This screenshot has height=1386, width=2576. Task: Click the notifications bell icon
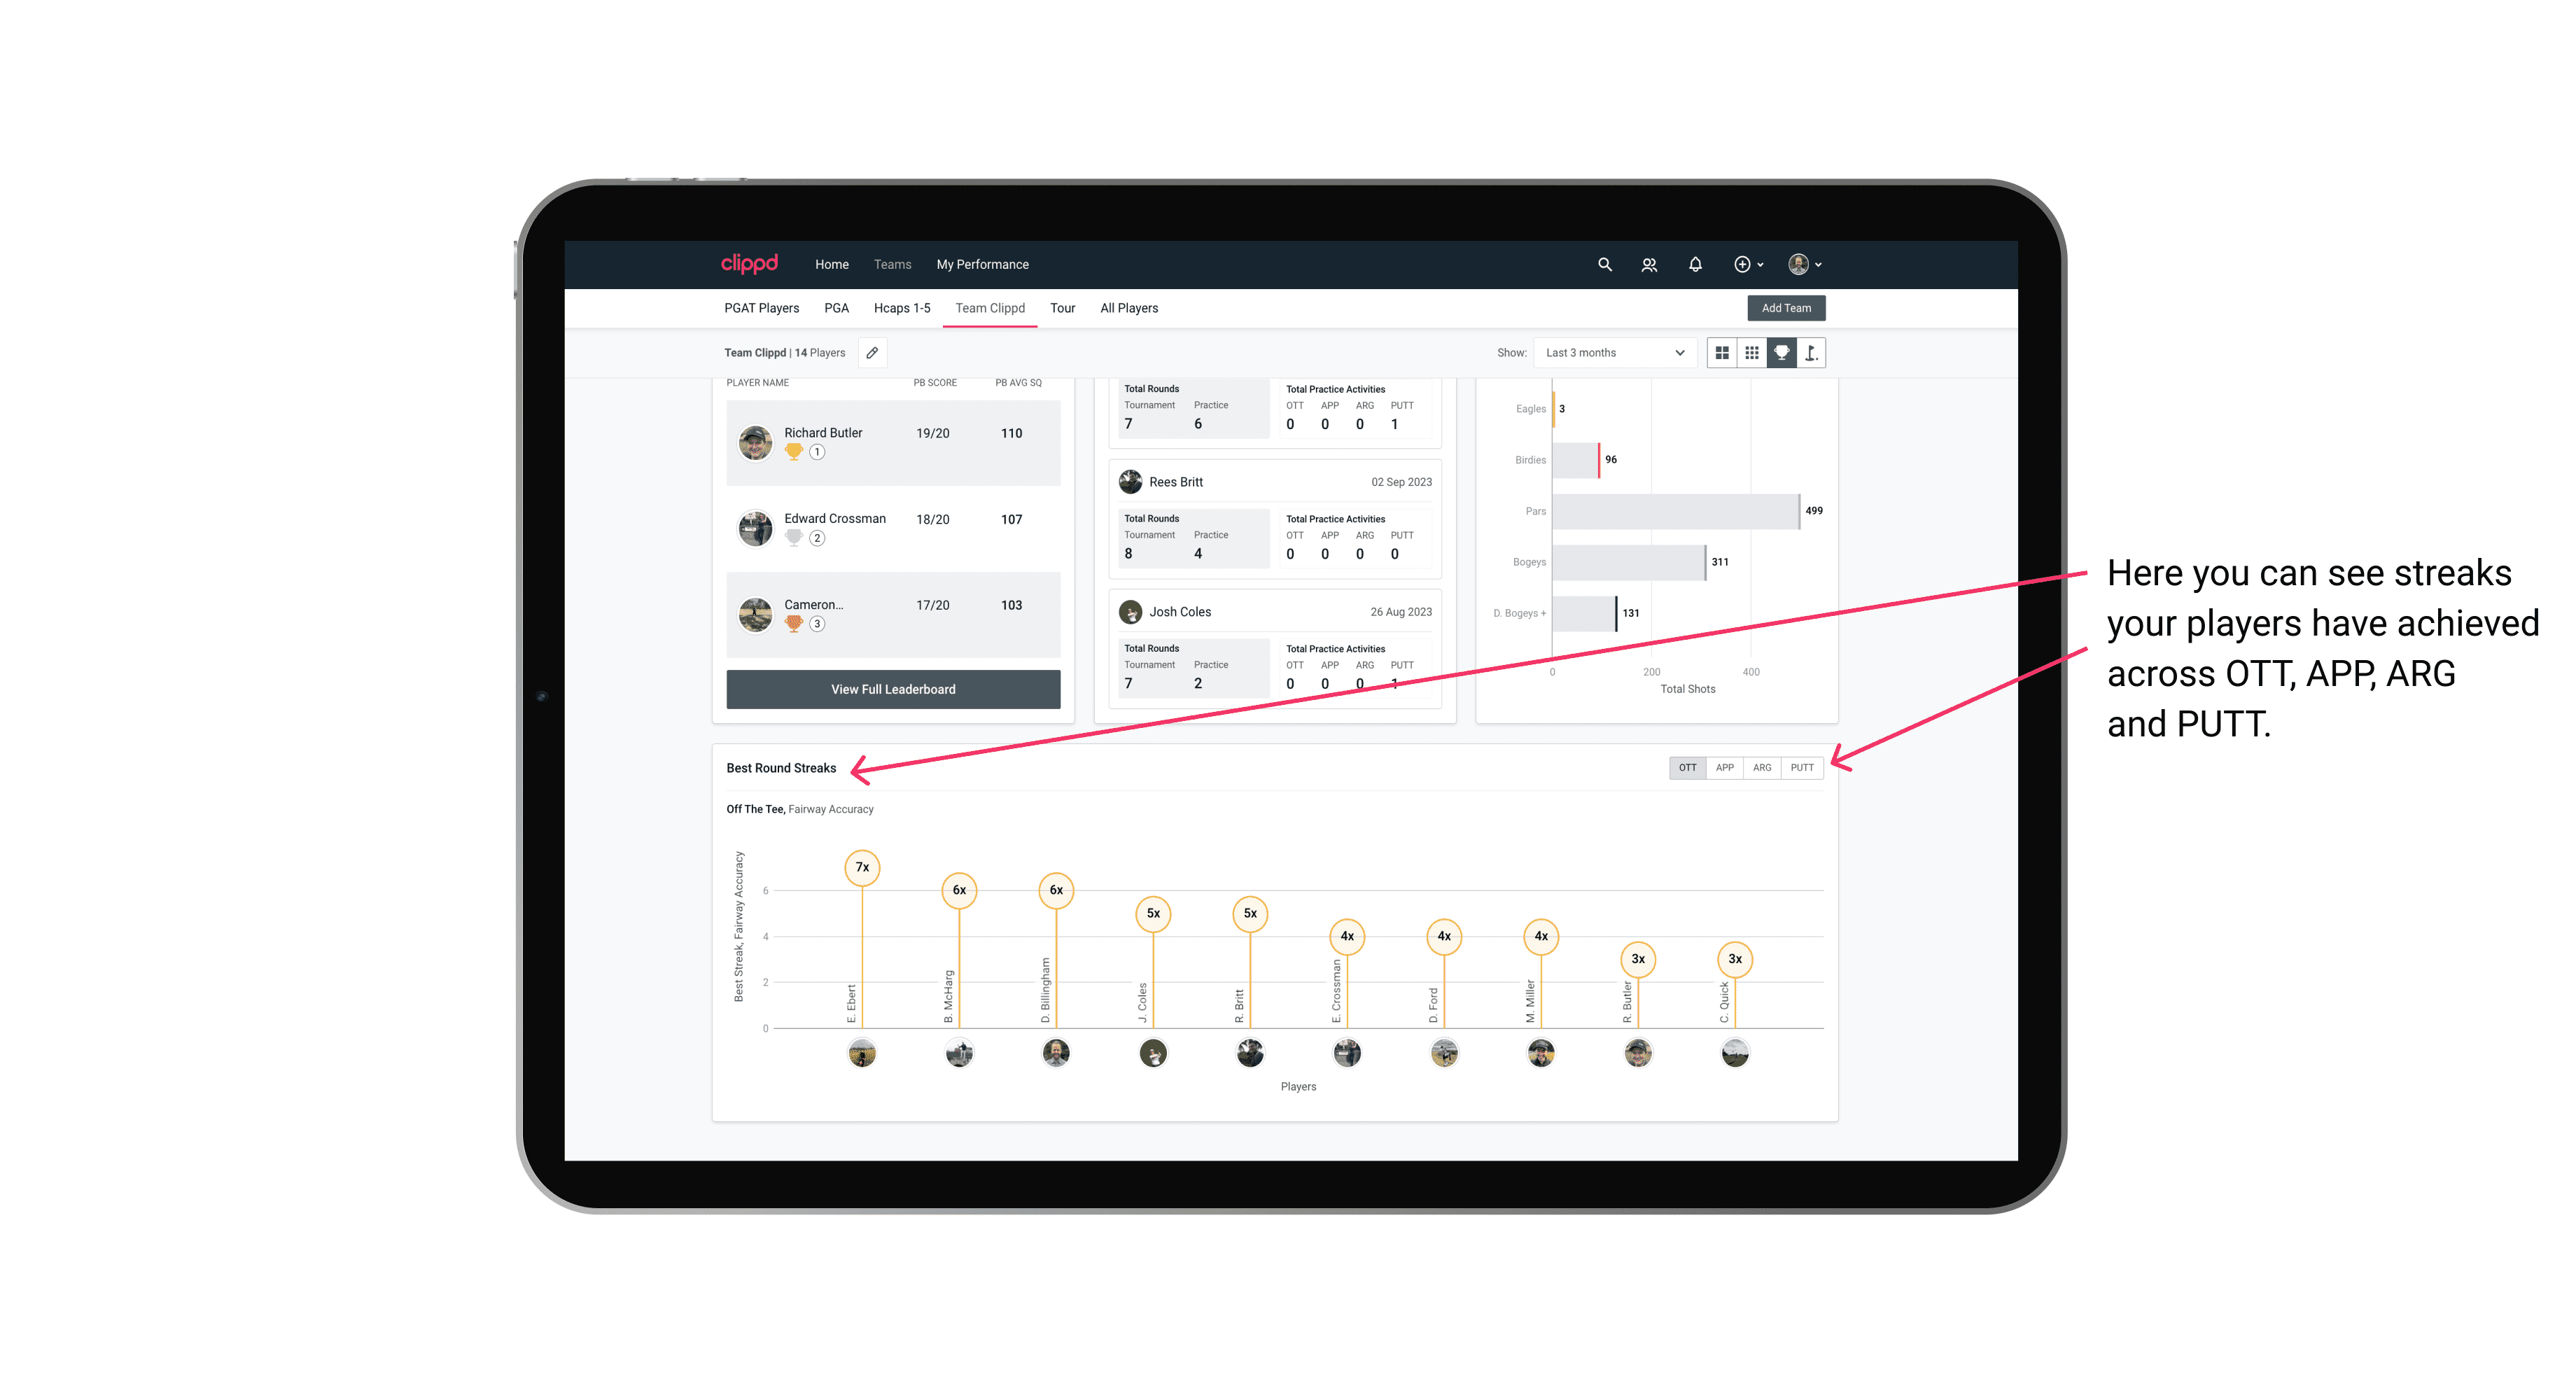[1694, 265]
